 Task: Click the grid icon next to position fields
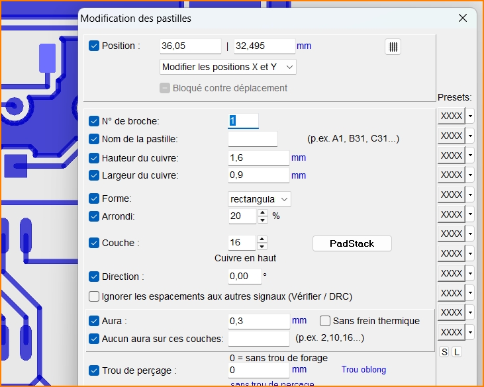[x=393, y=46]
